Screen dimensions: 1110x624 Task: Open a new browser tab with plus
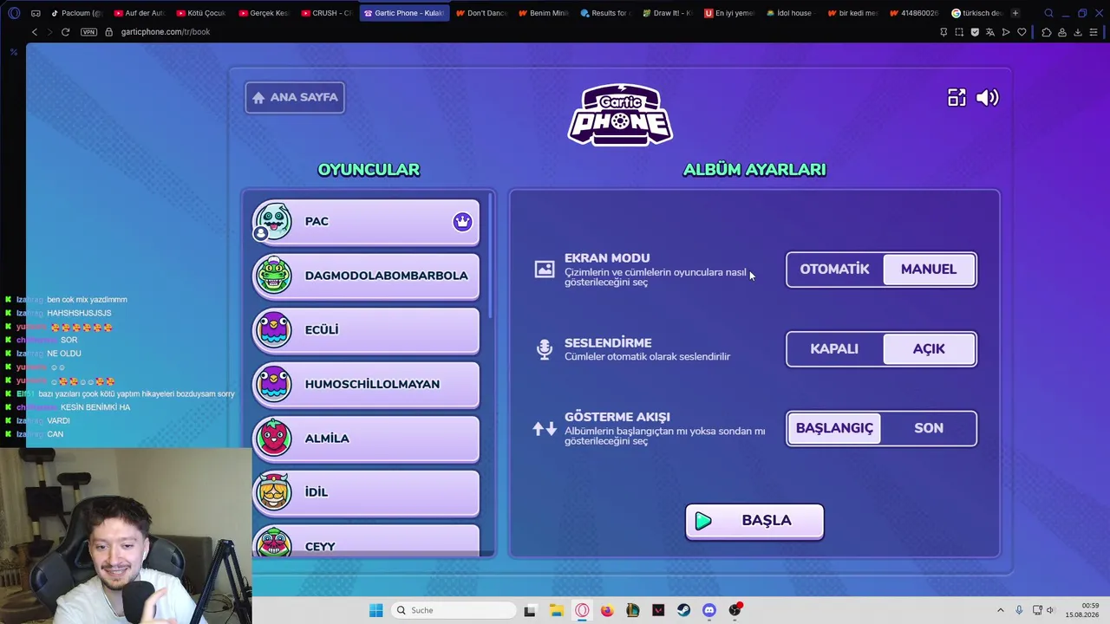click(x=1015, y=13)
